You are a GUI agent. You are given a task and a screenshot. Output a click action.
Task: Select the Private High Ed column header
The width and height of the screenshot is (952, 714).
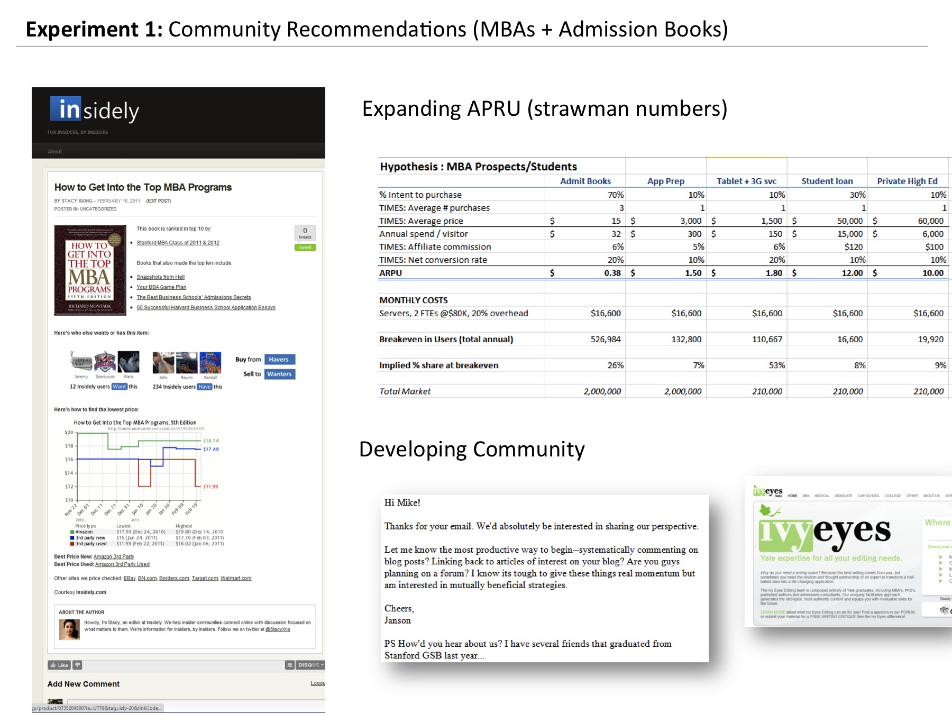(x=907, y=181)
